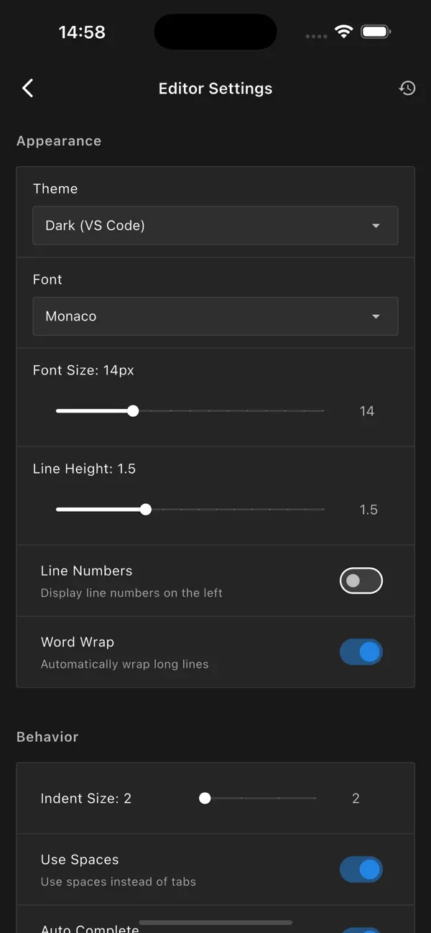The image size is (431, 933).
Task: Disable the Word Wrap toggle
Action: (x=361, y=652)
